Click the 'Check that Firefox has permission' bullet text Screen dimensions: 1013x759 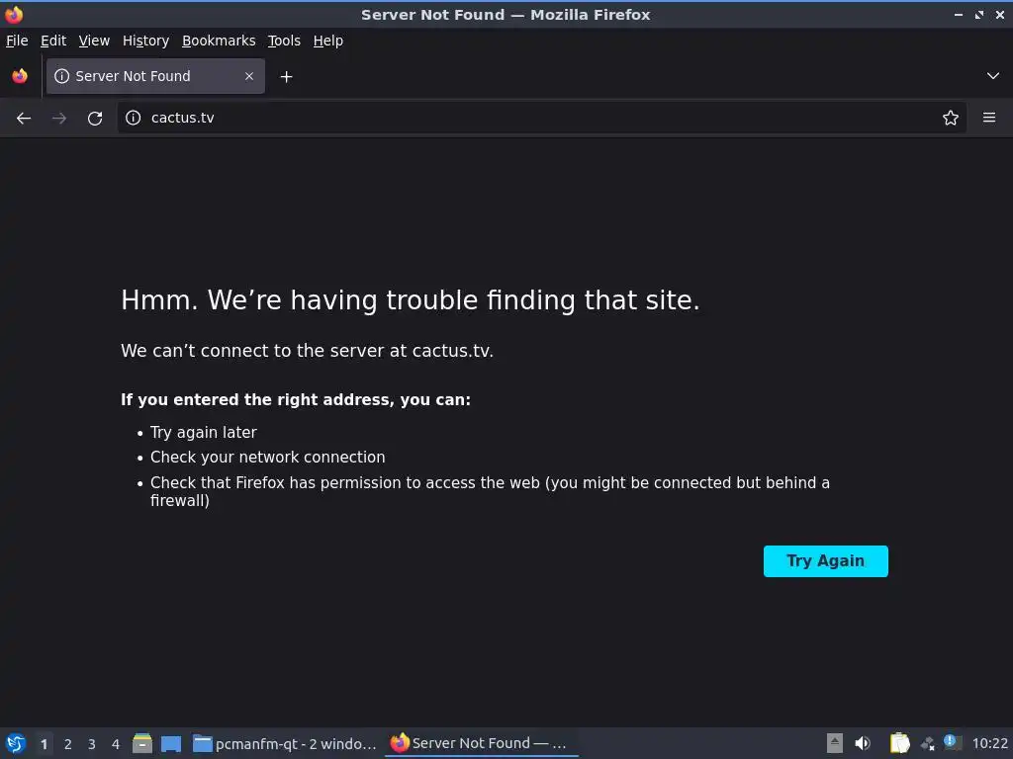tap(490, 491)
